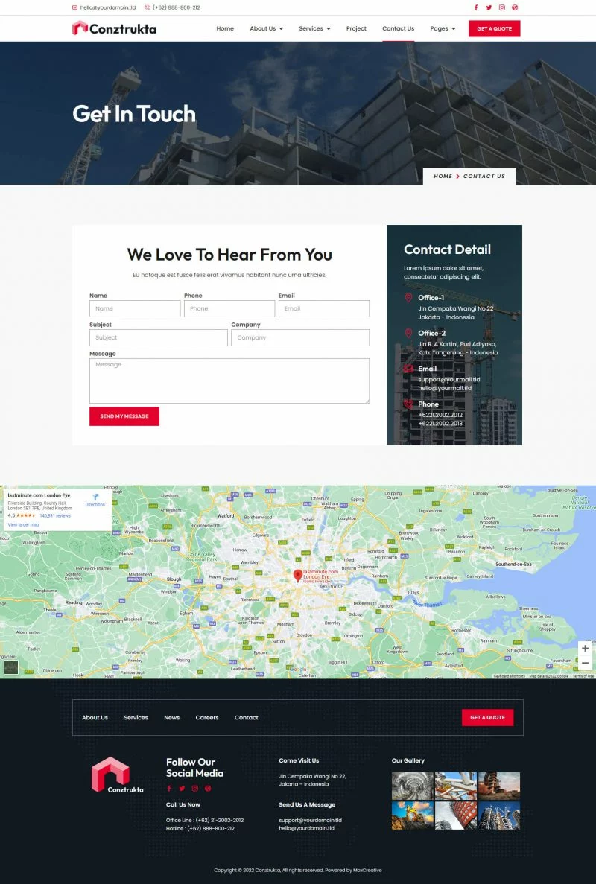Screen dimensions: 596x884
Task: Go to the Project menu item
Action: click(x=356, y=28)
